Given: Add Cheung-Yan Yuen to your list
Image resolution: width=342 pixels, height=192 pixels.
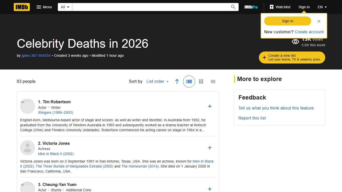Looking at the screenshot, I should coord(210,189).
